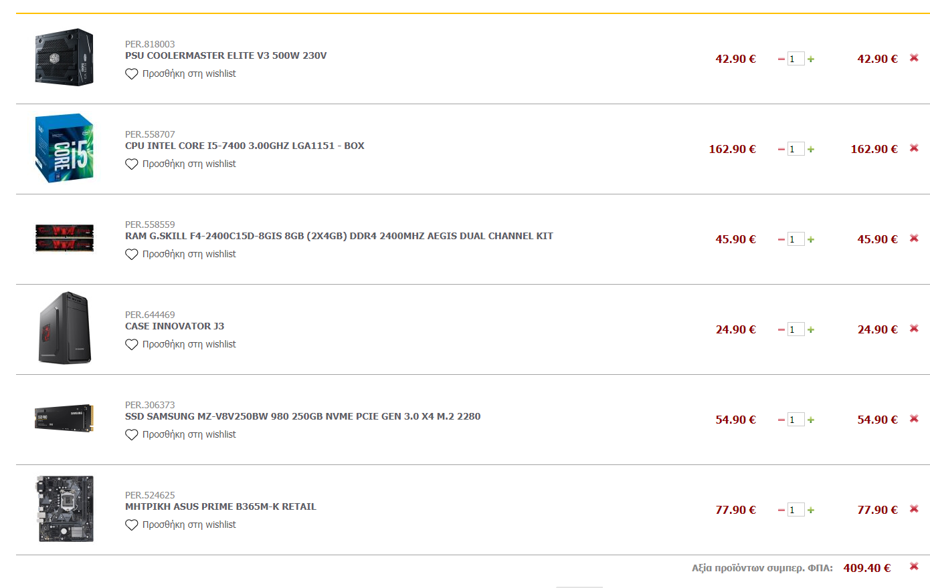This screenshot has height=588, width=930.
Task: Clear entire cart with total row X
Action: [x=914, y=567]
